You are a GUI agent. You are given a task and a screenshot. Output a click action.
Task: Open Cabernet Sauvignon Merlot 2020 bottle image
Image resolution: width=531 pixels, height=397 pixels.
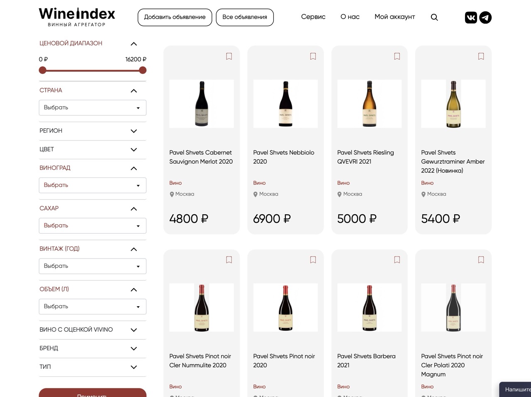(202, 104)
